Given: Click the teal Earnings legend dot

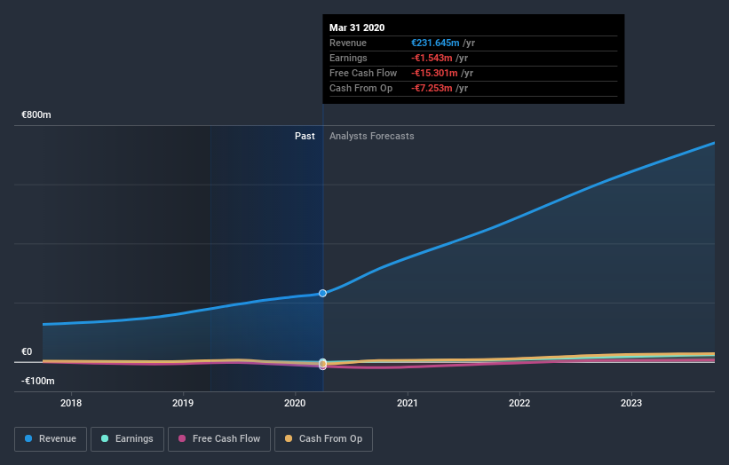Looking at the screenshot, I should pyautogui.click(x=105, y=438).
